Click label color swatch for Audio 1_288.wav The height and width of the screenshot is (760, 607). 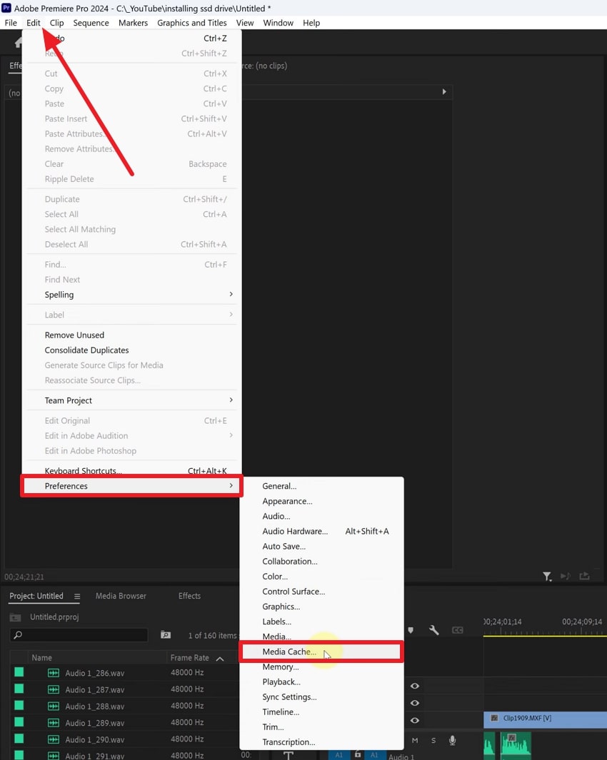19,705
